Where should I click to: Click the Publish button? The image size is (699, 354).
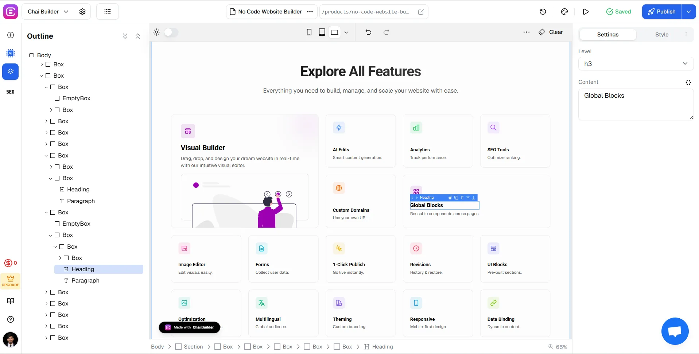pos(661,12)
